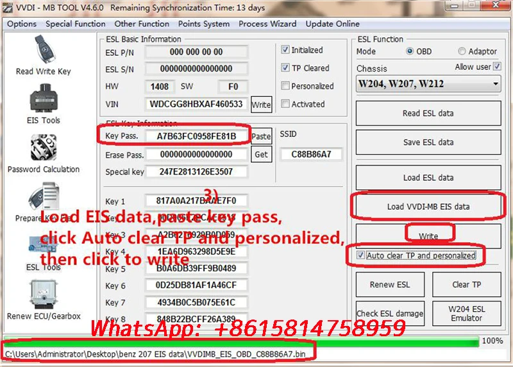This screenshot has width=513, height=367.
Task: Open the Update Online menu
Action: tap(332, 24)
